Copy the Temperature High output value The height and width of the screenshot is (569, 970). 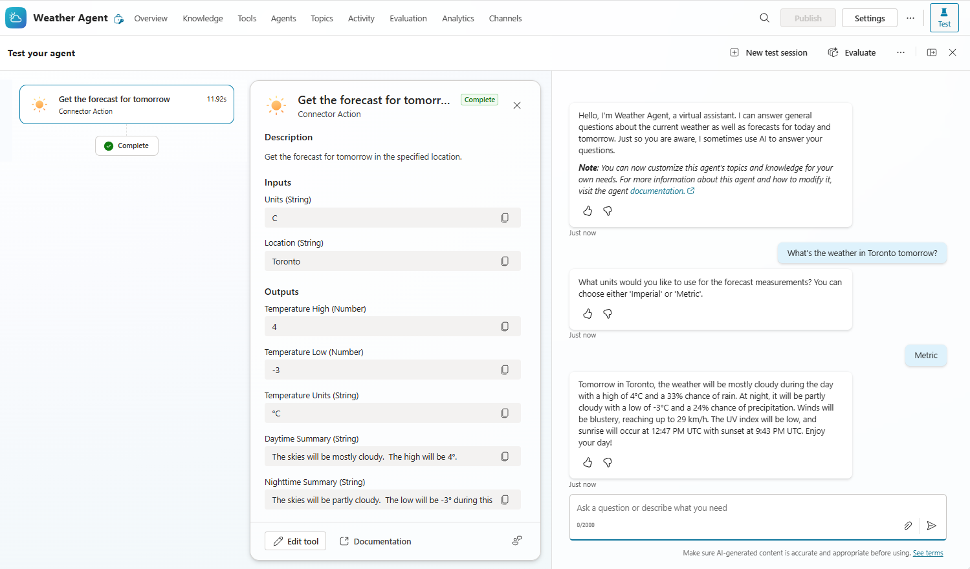tap(505, 327)
